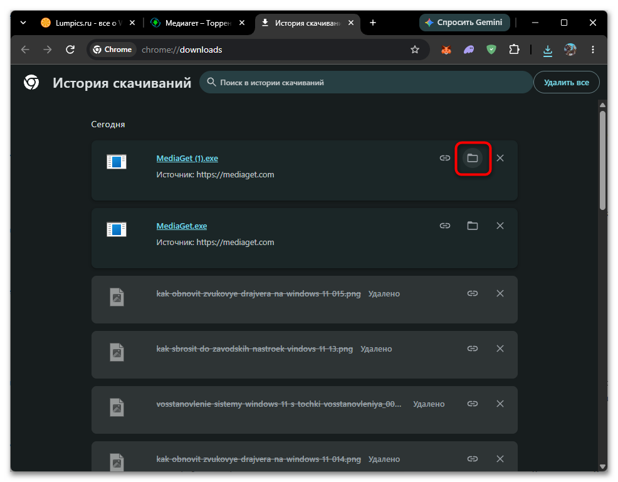This screenshot has width=618, height=482.
Task: Close the Lumpics.ru tab
Action: 132,23
